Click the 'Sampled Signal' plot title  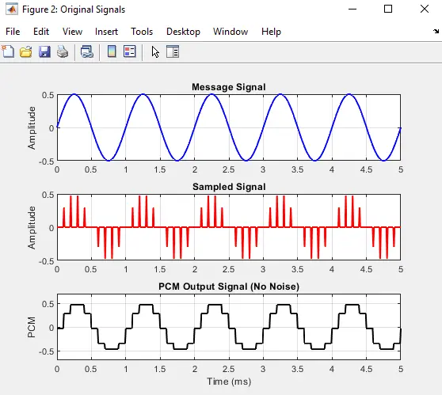(x=229, y=187)
